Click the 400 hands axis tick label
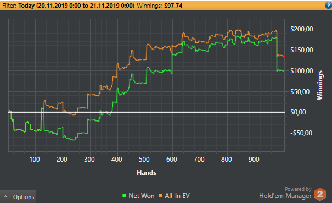Image resolution: width=332 pixels, height=203 pixels. [117, 159]
